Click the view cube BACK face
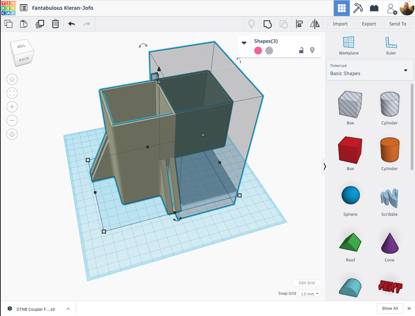Image resolution: width=415 pixels, height=316 pixels. [x=24, y=59]
